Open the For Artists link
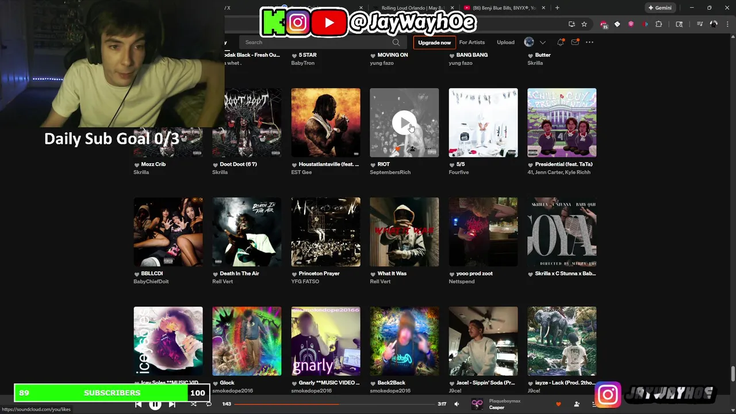The image size is (736, 414). 471,42
